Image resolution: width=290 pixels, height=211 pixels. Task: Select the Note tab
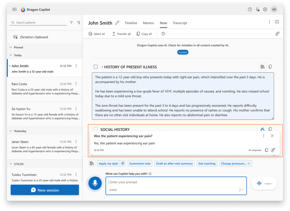click(x=163, y=23)
